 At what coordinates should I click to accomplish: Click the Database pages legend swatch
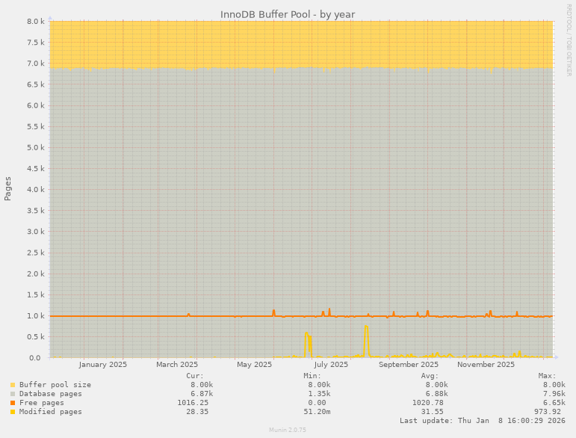click(x=13, y=394)
